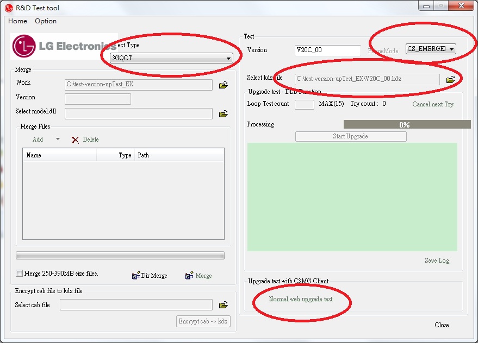
Task: Click the Type column header
Action: [115, 155]
